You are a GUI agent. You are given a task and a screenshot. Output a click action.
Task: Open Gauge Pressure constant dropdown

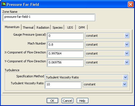tap(107, 36)
